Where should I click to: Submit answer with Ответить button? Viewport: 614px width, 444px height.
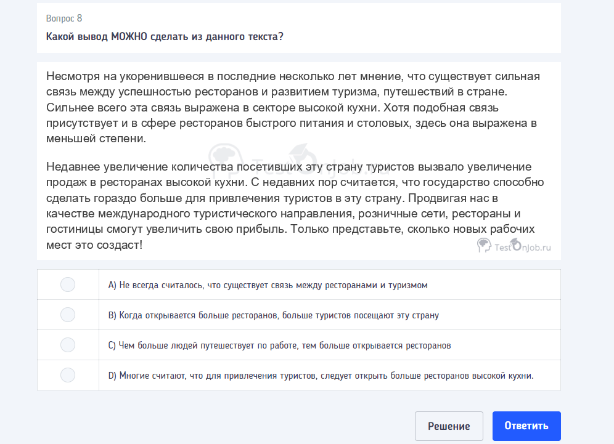click(x=526, y=426)
